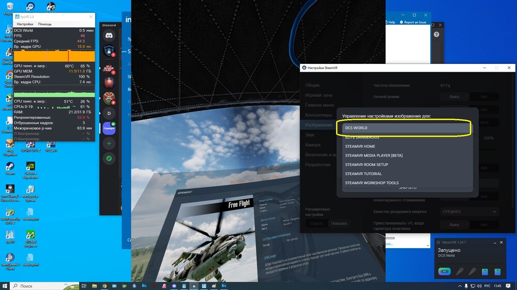Click the SteamVR headset status icon
This screenshot has height=290, width=517.
pos(445,271)
